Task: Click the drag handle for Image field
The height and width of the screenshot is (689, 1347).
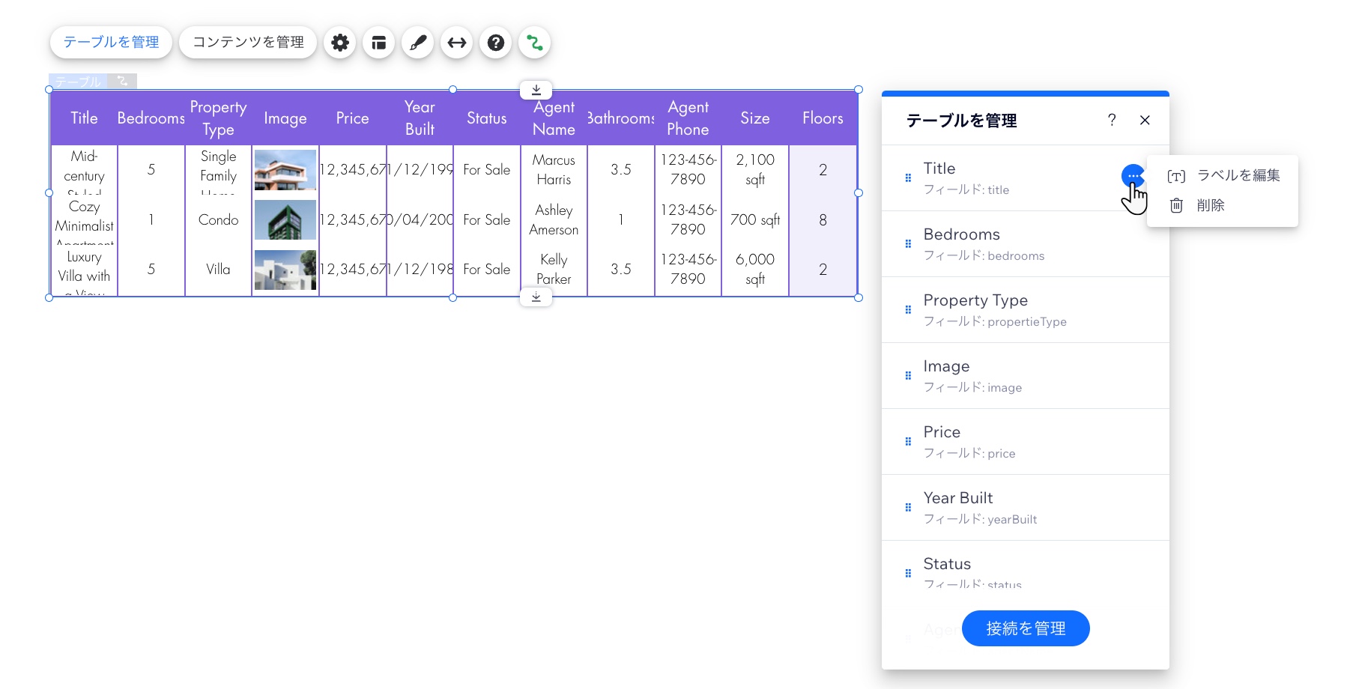Action: click(908, 376)
